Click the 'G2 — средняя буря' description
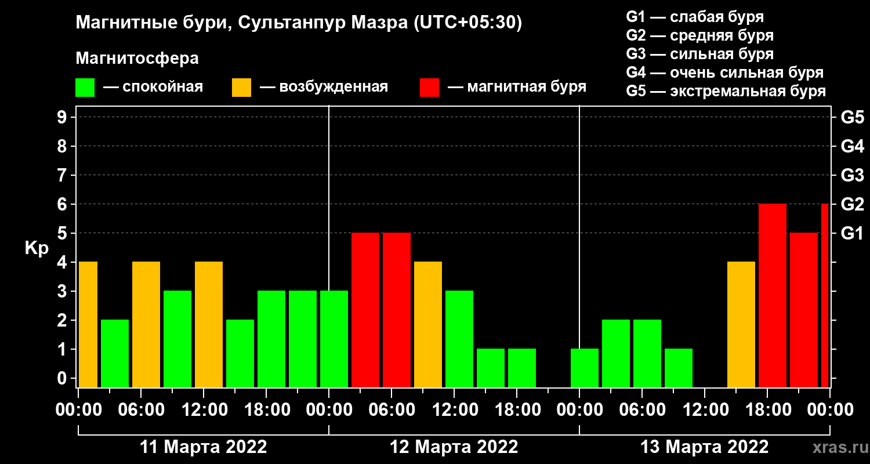 pyautogui.click(x=700, y=35)
